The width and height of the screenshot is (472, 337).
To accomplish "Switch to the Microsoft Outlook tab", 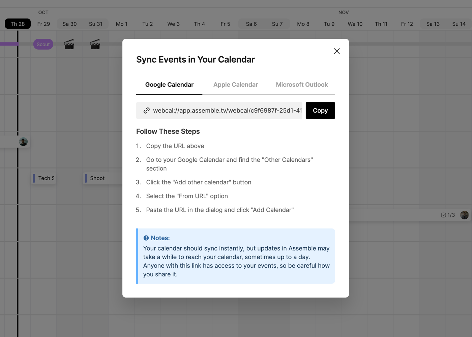I will (302, 85).
